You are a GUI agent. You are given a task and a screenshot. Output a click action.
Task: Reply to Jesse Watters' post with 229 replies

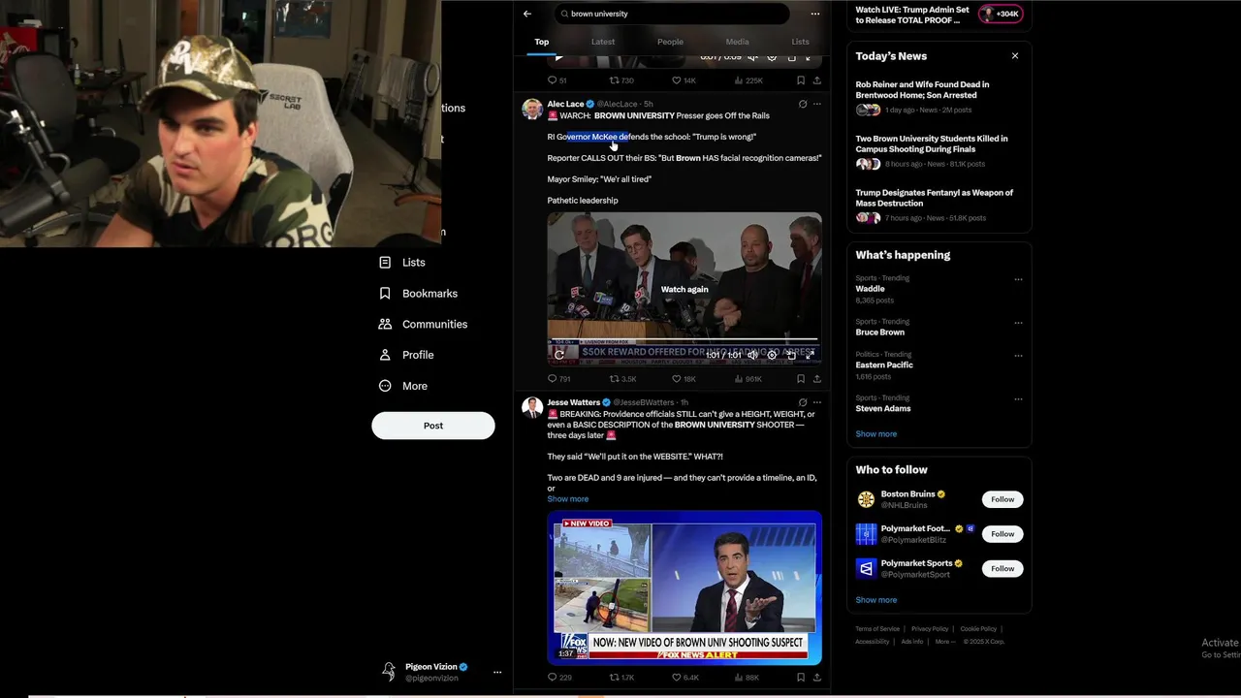(558, 678)
